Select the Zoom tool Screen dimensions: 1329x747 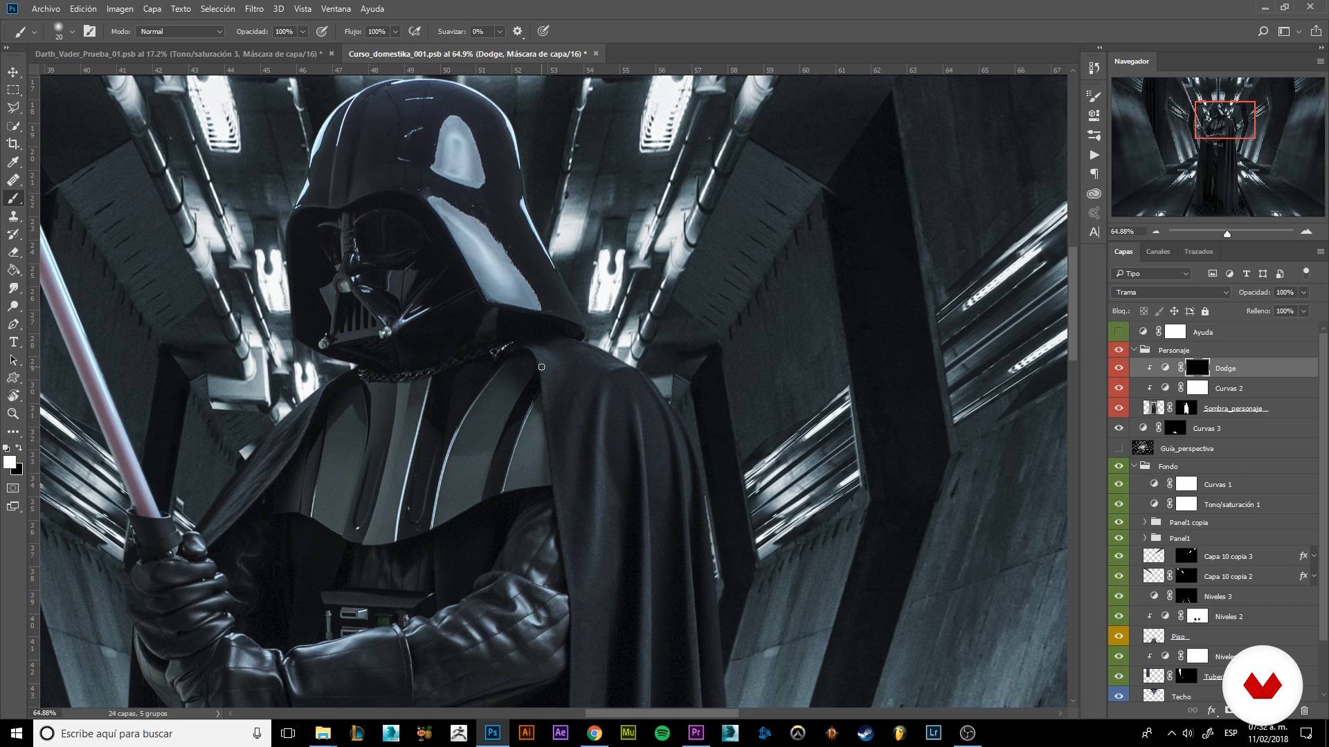coord(13,414)
